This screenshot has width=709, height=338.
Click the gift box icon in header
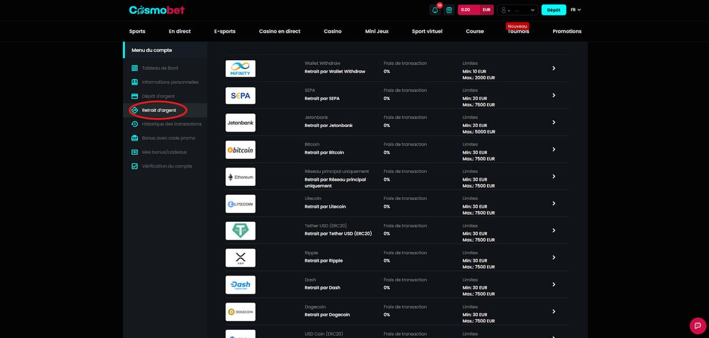click(449, 10)
